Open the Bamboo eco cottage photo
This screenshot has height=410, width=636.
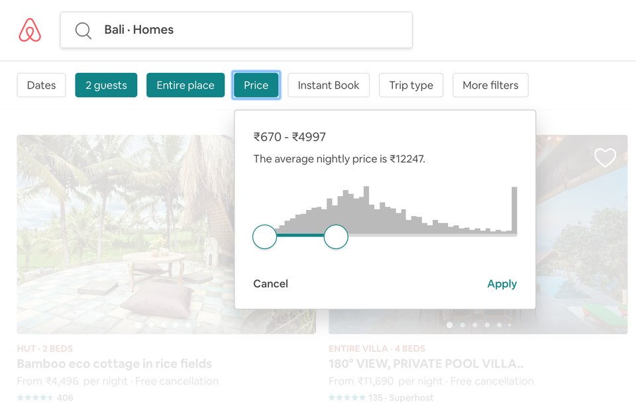pos(125,234)
